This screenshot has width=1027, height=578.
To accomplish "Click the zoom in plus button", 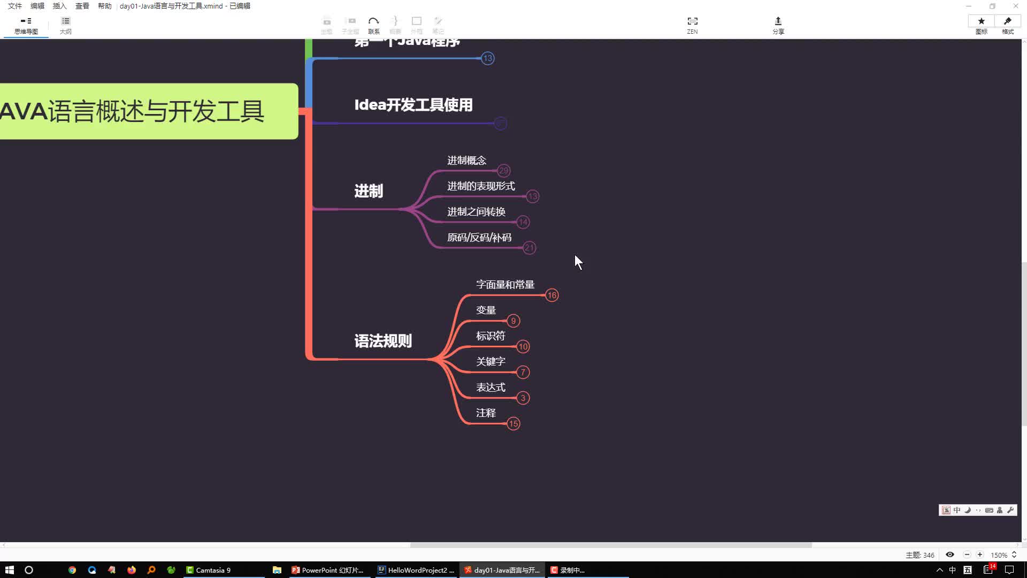I will 980,555.
